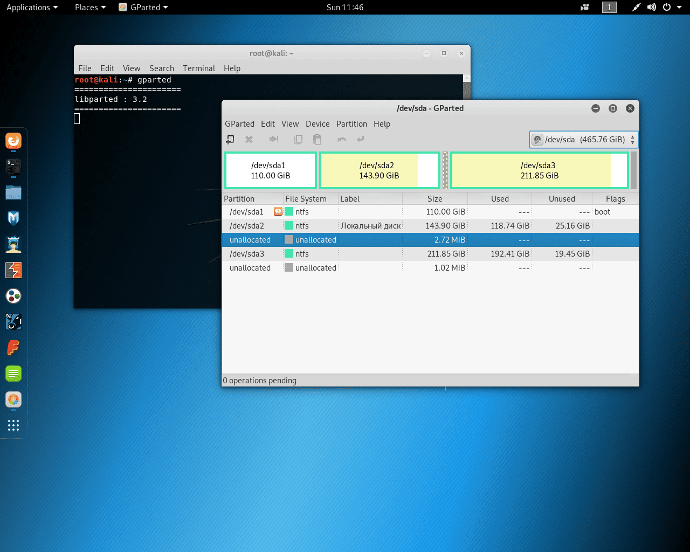The image size is (690, 552).
Task: Open the Terminal menu in terminal window
Action: [x=198, y=68]
